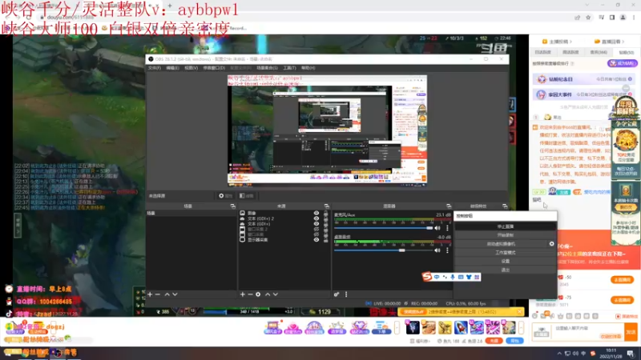The image size is (641, 360).
Task: Toggle visibility of 文本 (GDI+) 2 source
Action: click(x=316, y=218)
